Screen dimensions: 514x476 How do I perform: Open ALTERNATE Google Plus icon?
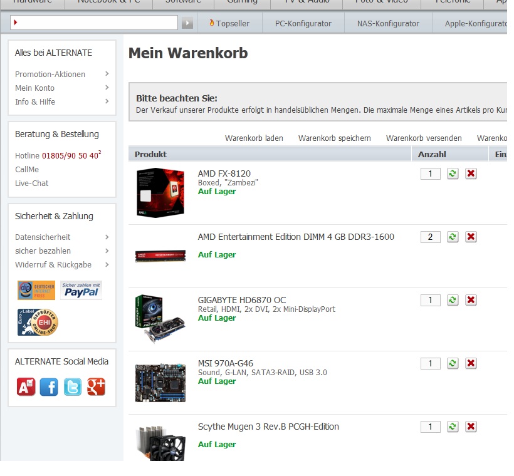click(96, 387)
